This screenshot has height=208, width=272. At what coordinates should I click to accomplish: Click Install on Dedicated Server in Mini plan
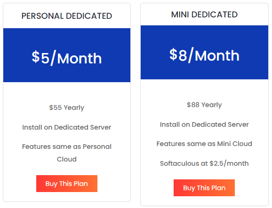coord(204,124)
